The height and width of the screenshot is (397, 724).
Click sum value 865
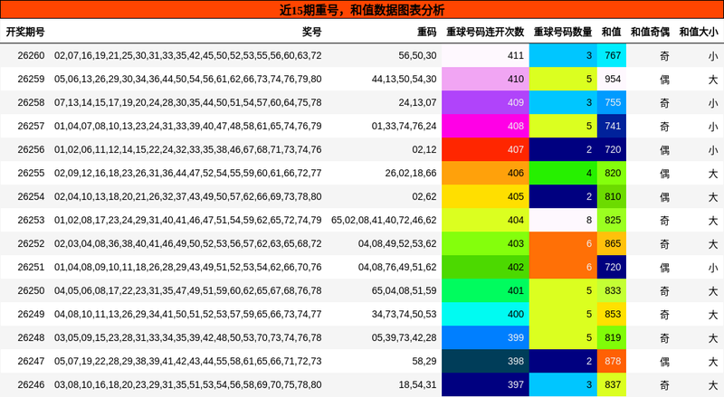[x=612, y=244]
